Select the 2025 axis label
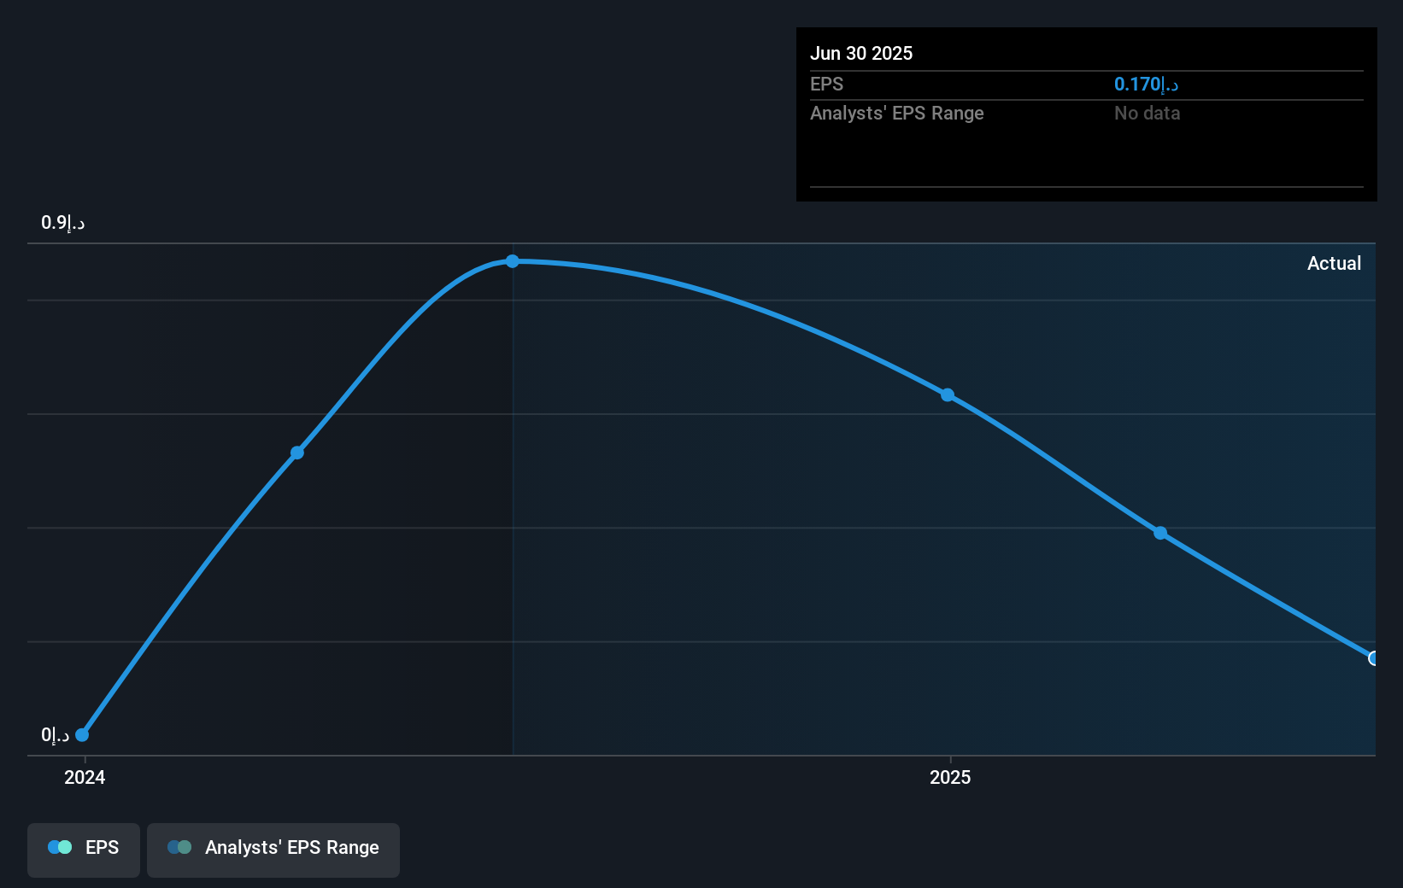 coord(949,777)
